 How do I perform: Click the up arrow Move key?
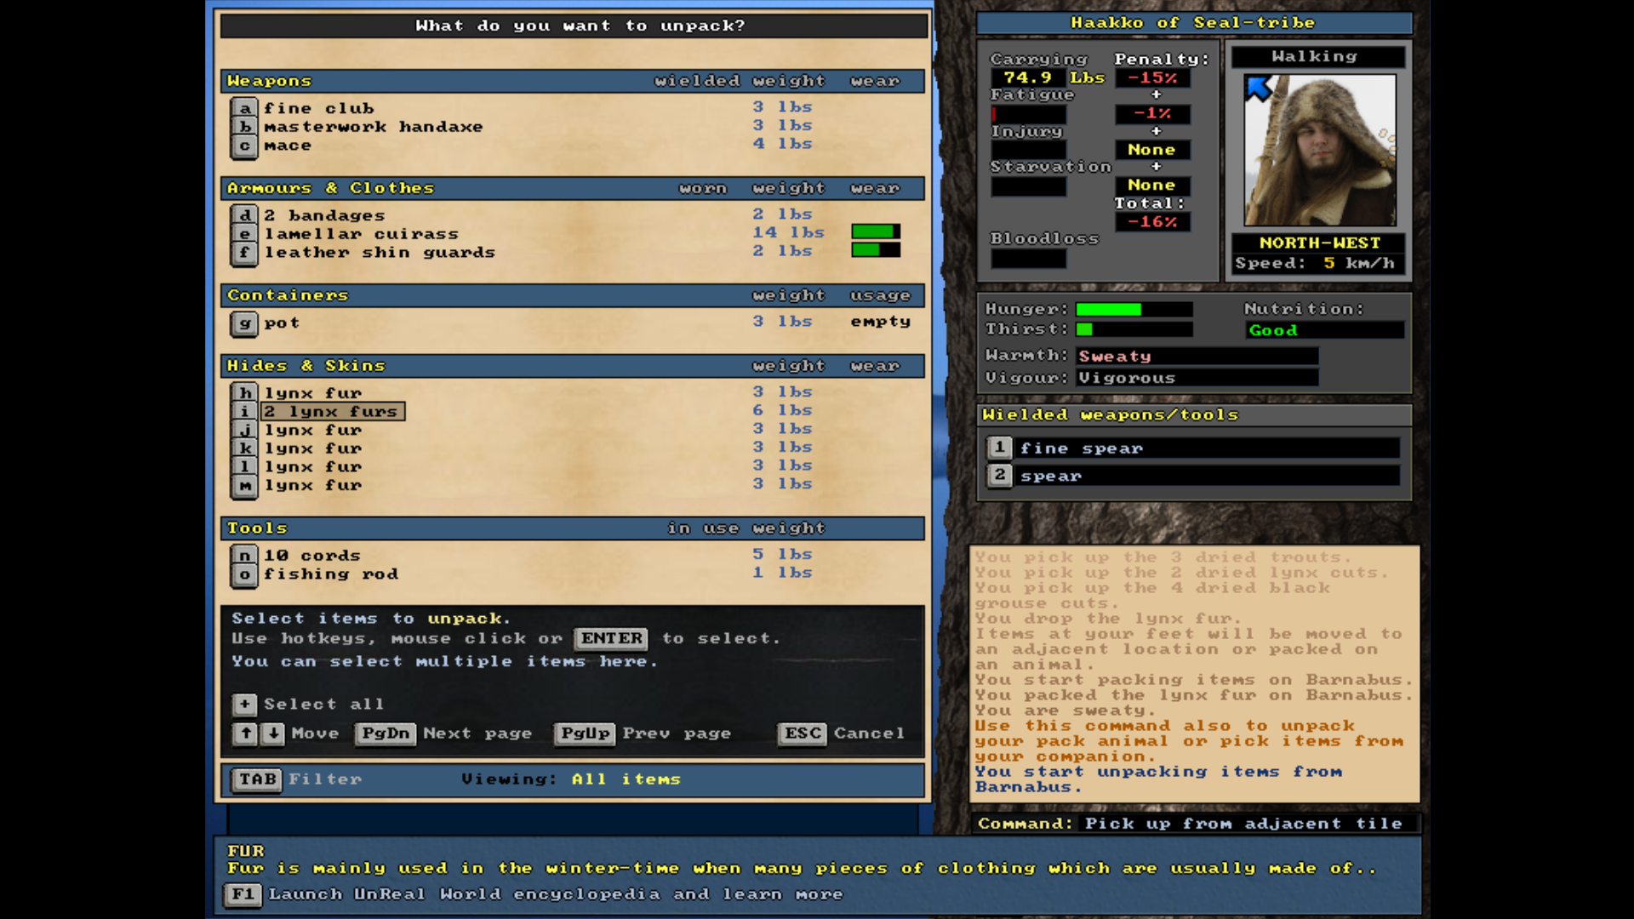(x=246, y=733)
